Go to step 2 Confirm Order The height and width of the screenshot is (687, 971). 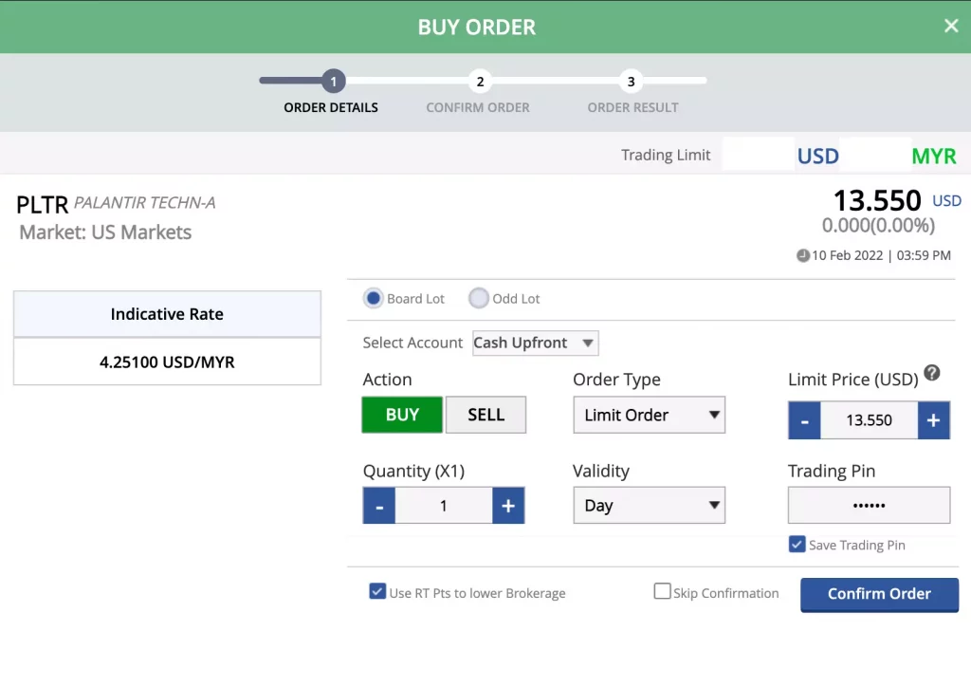pos(480,82)
